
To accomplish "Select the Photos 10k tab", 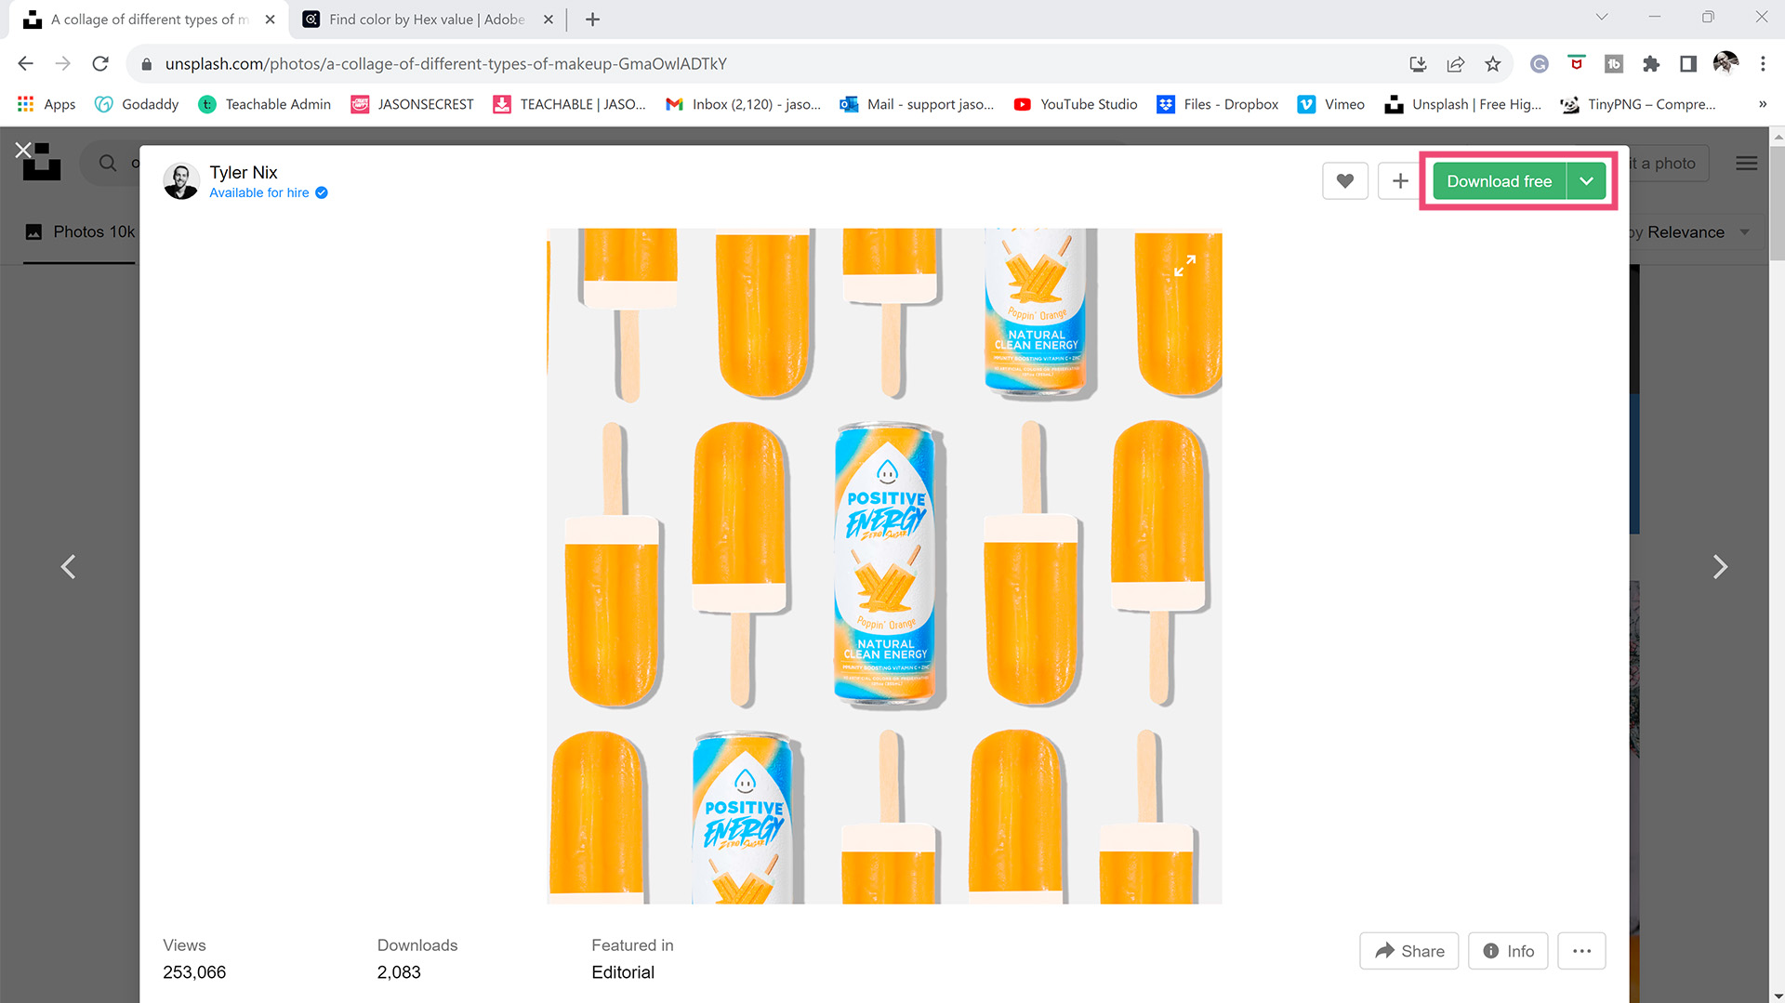I will tap(80, 232).
